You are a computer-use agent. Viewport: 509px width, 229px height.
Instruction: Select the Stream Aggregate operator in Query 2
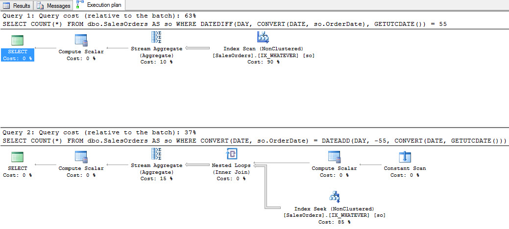(x=156, y=155)
